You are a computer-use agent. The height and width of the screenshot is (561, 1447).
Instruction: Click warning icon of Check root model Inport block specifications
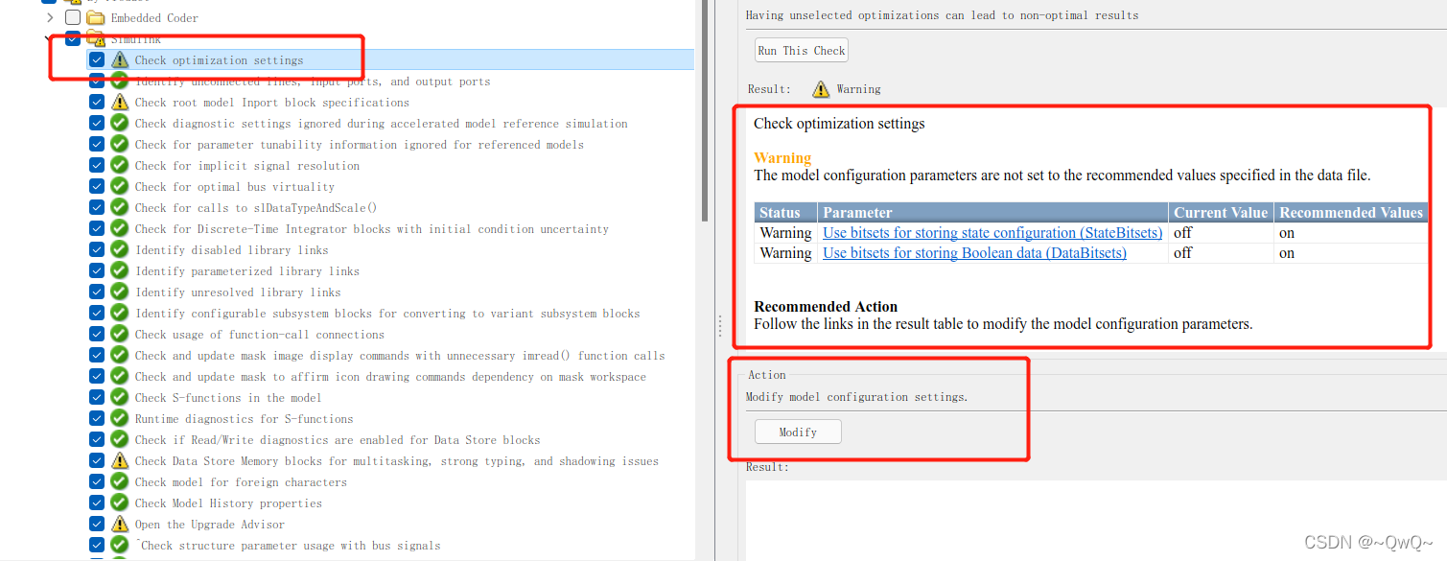click(x=119, y=102)
